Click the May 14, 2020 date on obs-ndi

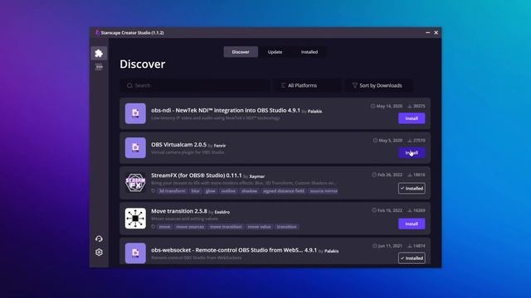pos(389,106)
